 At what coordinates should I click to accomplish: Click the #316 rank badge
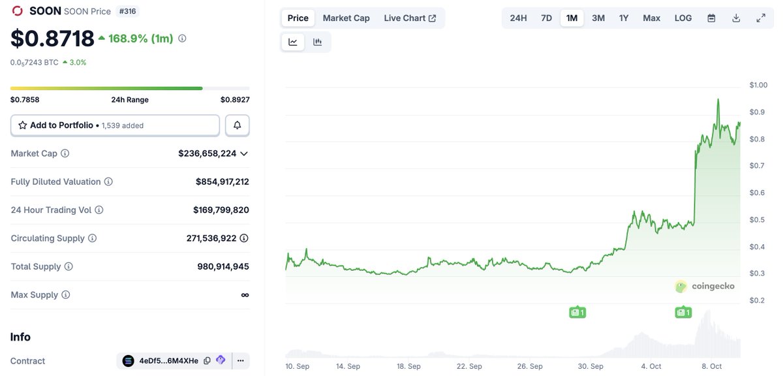(x=127, y=11)
